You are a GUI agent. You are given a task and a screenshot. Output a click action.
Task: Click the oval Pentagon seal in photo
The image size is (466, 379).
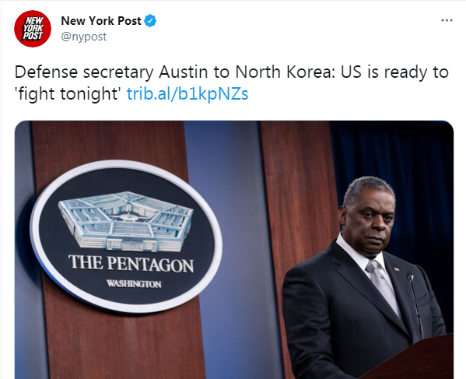[126, 237]
